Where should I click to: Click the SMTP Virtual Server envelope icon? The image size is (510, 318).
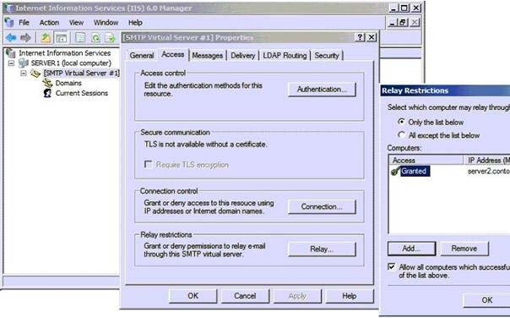point(35,74)
